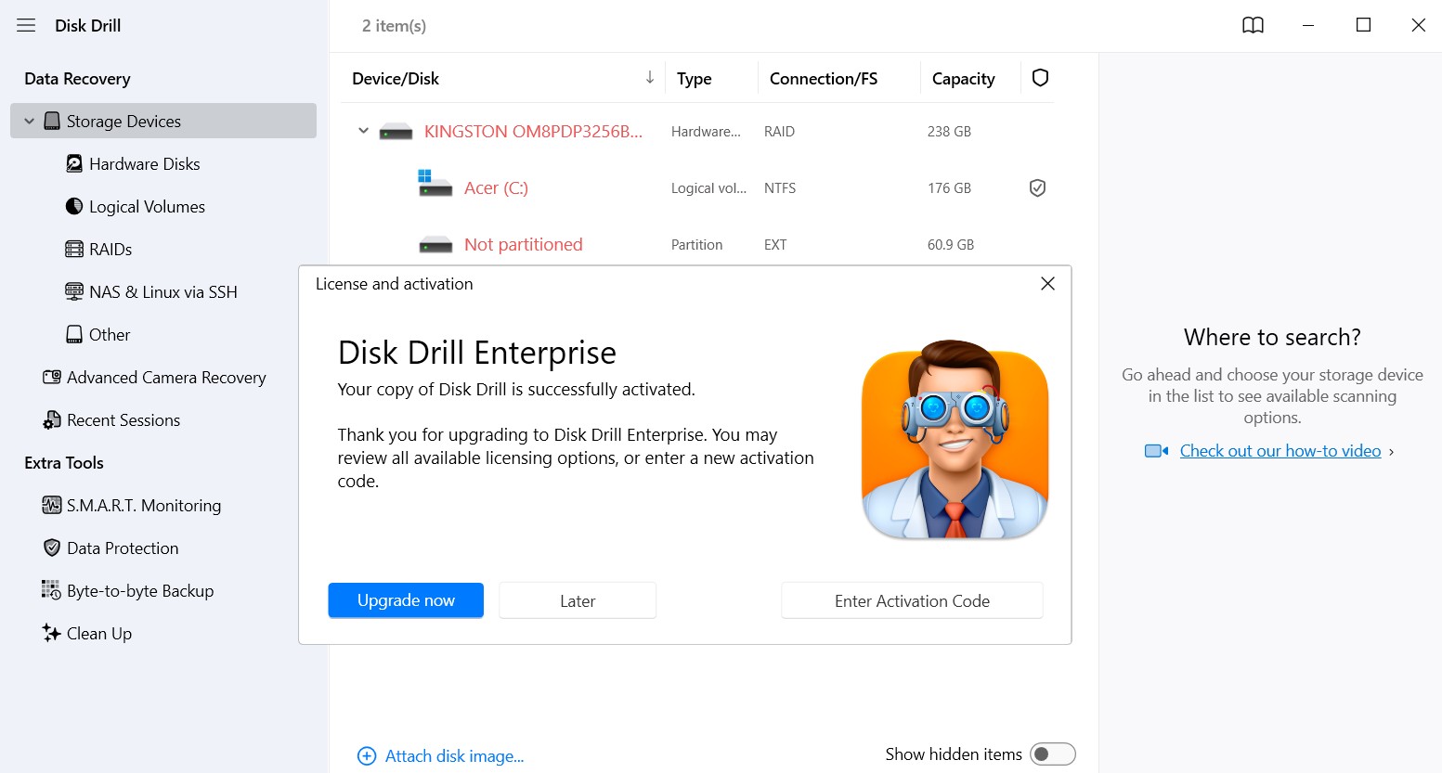This screenshot has width=1442, height=773.
Task: Click protection shield for Acer (C:) volume
Action: click(x=1037, y=188)
